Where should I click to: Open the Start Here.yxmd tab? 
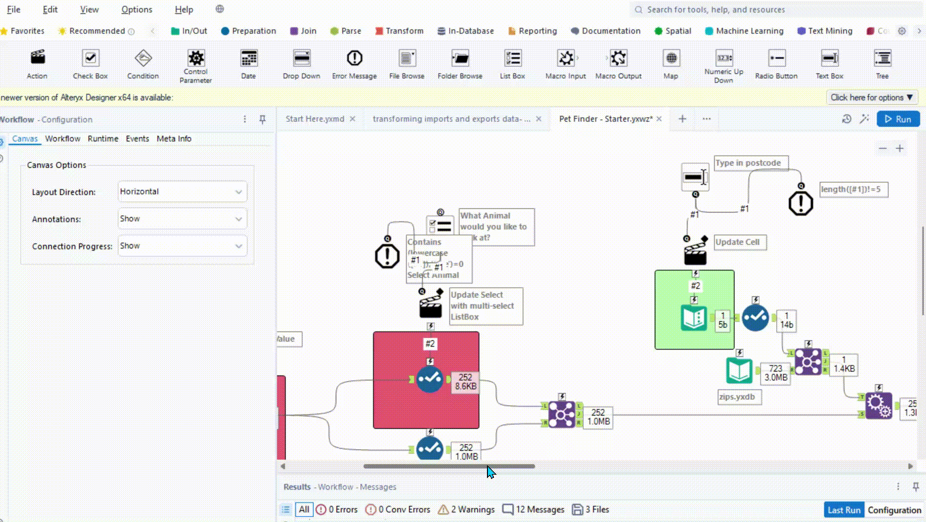[x=315, y=119]
